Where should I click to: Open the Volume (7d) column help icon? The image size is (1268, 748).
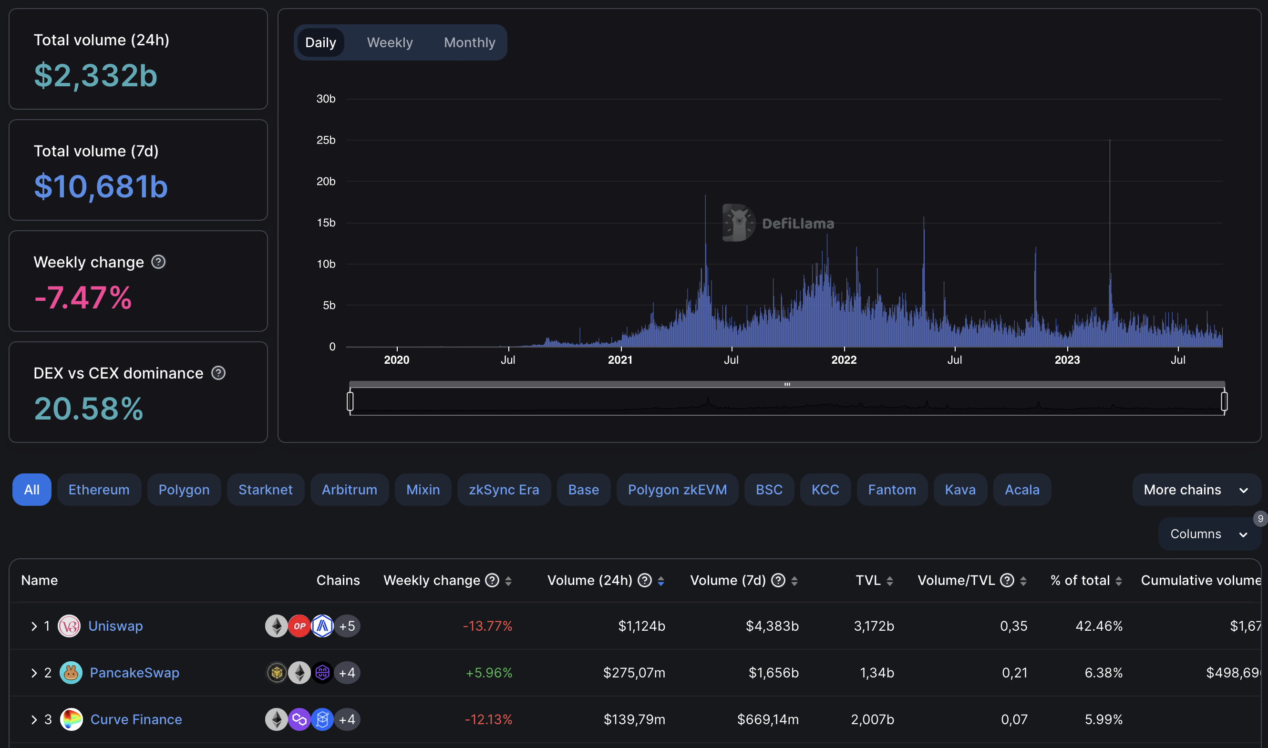coord(778,580)
